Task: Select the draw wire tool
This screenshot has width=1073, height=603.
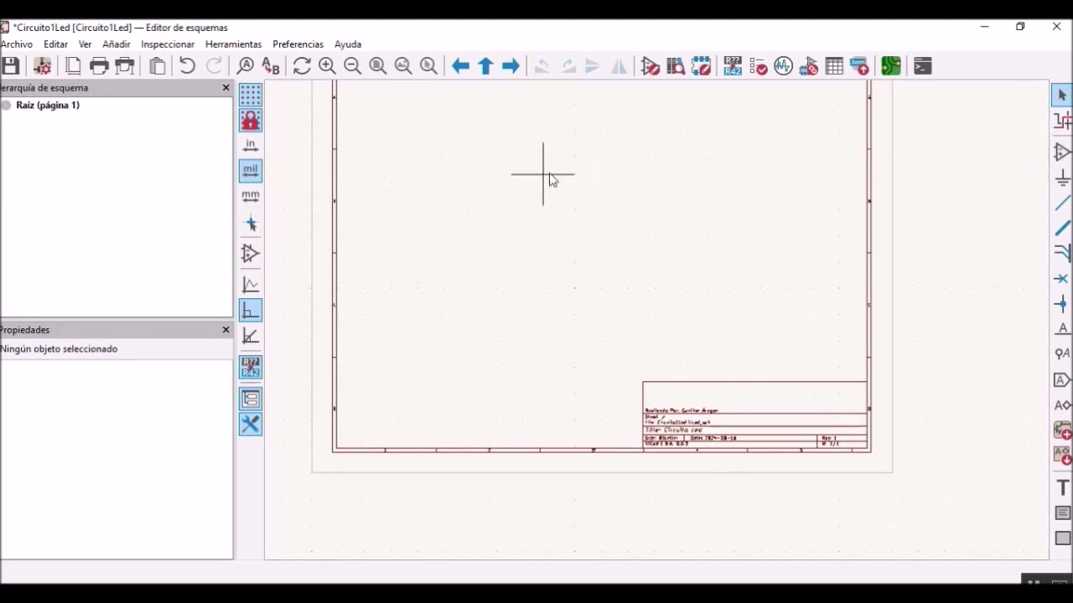Action: coord(1062,203)
